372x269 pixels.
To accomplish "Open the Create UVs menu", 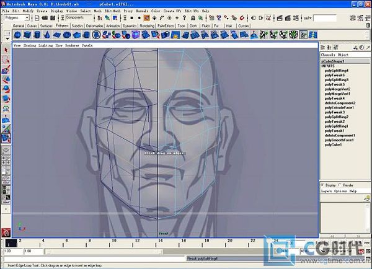I will (172, 11).
